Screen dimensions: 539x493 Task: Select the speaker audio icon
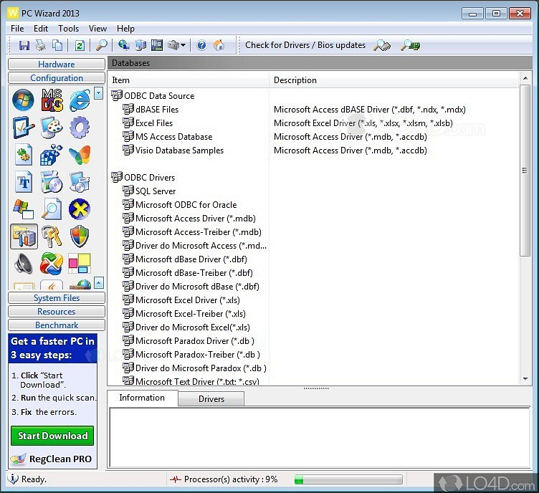24,264
